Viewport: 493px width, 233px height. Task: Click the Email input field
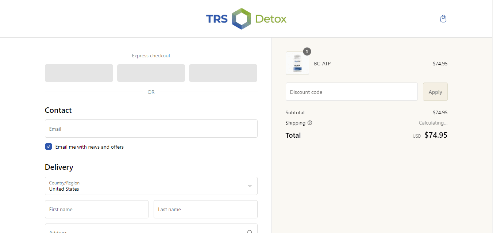[x=151, y=129]
